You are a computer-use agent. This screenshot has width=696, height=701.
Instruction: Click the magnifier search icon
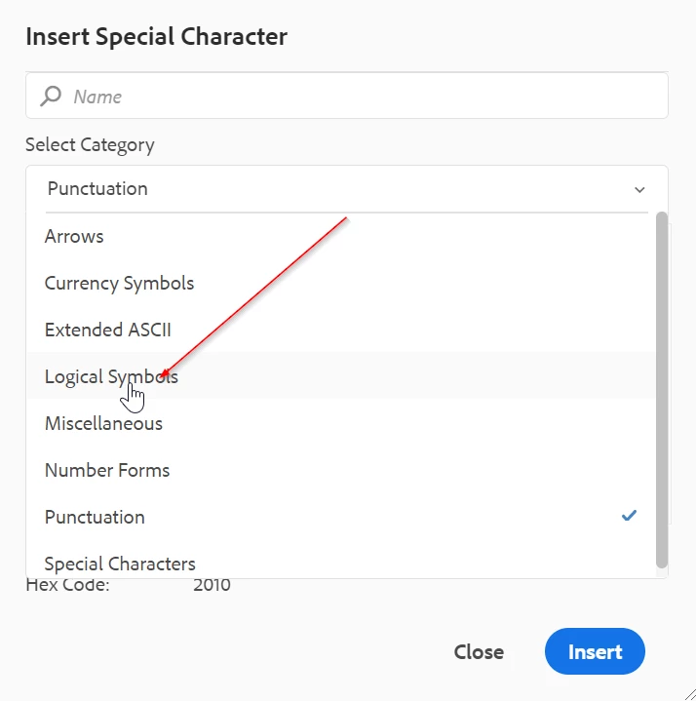coord(50,96)
